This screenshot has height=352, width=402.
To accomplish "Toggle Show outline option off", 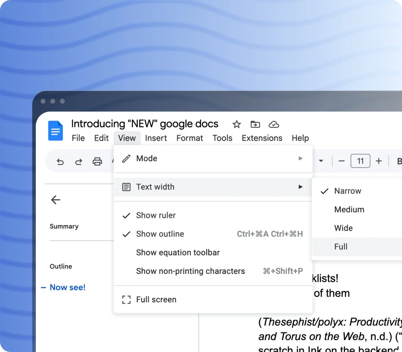I will coord(160,234).
